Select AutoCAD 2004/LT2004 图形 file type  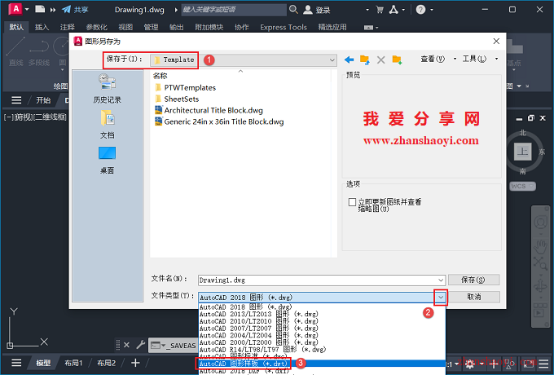(x=322, y=335)
